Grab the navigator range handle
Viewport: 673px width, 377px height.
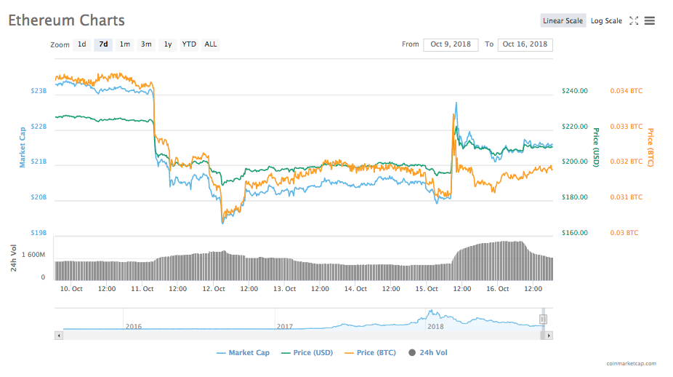[x=543, y=319]
